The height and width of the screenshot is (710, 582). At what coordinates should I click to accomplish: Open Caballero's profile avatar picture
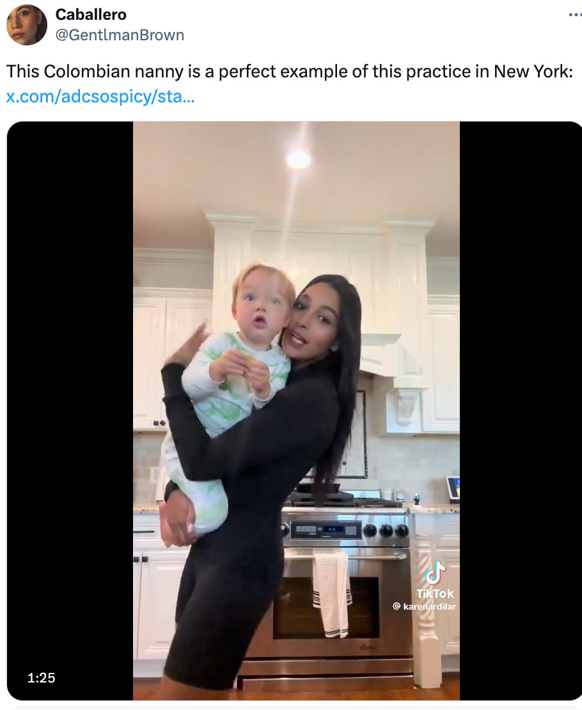pyautogui.click(x=27, y=25)
